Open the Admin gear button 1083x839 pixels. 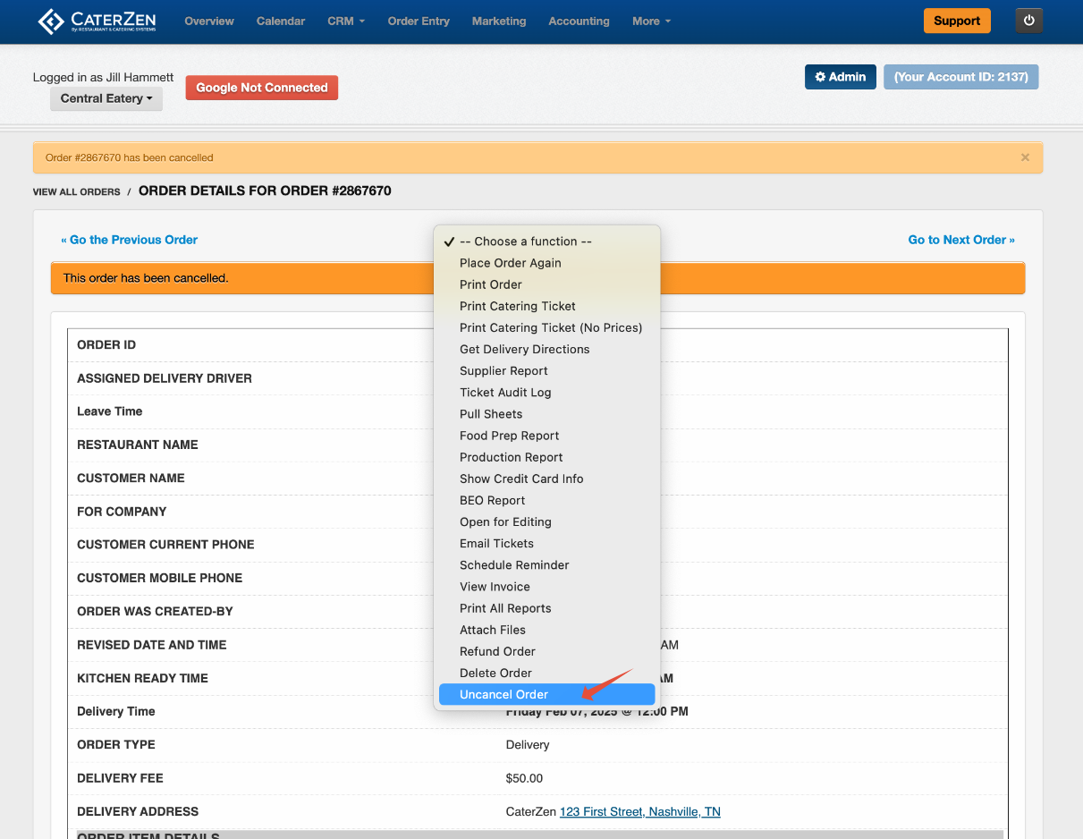(841, 77)
